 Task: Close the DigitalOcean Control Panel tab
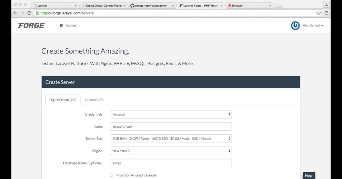(x=125, y=5)
